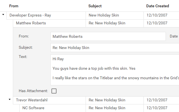Click Matthew Roberts' Re: New Holiday Skin cell
Image resolution: width=179 pixels, height=112 pixels.
(x=107, y=23)
